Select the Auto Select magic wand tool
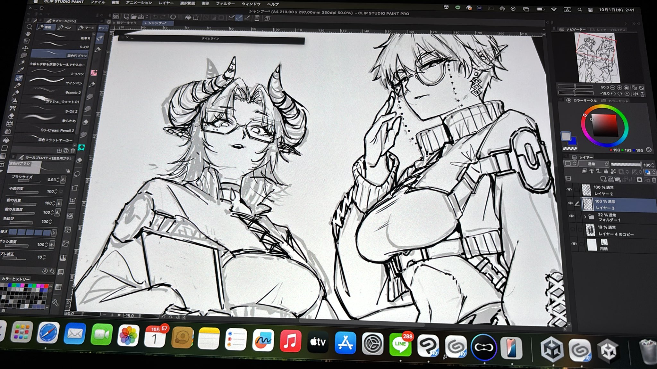The height and width of the screenshot is (369, 657). 22,62
